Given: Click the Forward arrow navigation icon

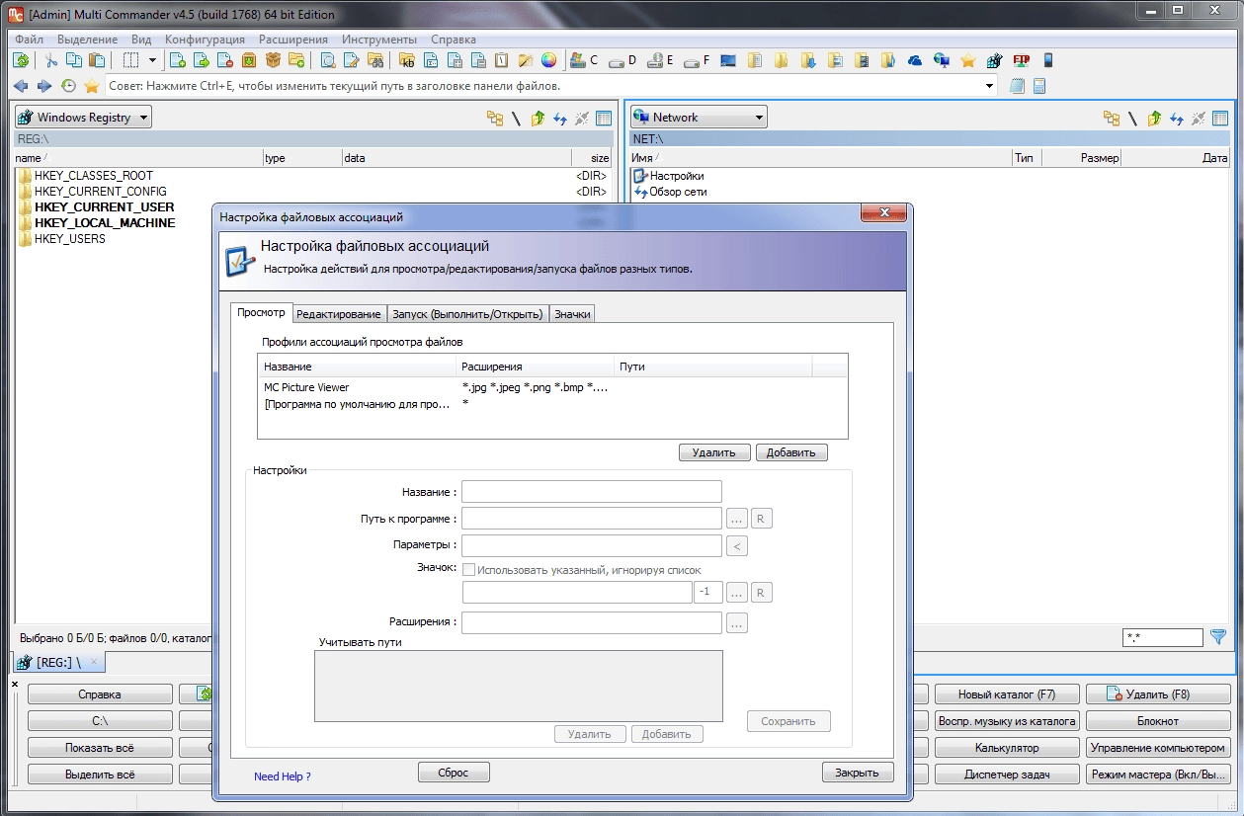Looking at the screenshot, I should click(44, 86).
